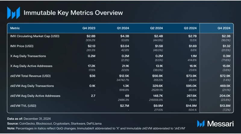The width and height of the screenshot is (241, 134).
Task: Click the Q1 2024 column header
Action: coord(123,28)
